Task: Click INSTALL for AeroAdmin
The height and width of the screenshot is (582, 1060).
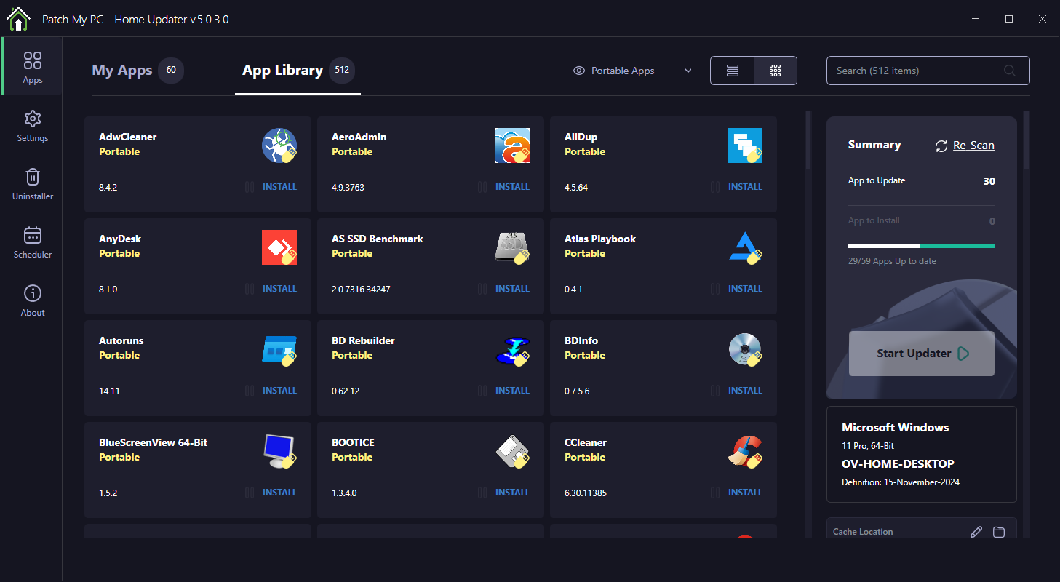Action: coord(512,187)
